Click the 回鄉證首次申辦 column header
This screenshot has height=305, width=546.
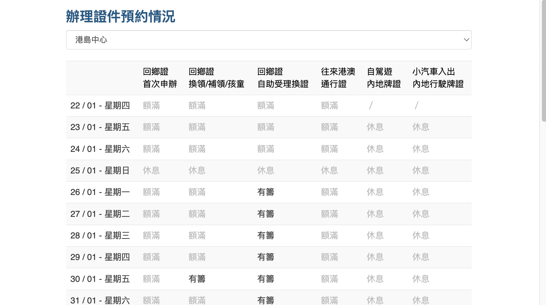tap(160, 78)
